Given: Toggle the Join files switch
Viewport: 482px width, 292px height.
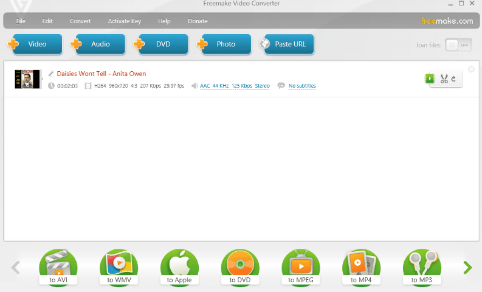Looking at the screenshot, I should (458, 45).
